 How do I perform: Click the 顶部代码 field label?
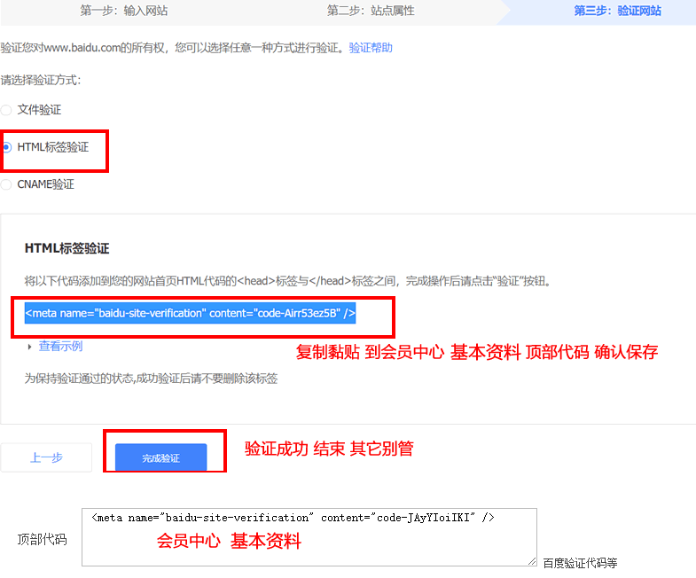pos(43,539)
